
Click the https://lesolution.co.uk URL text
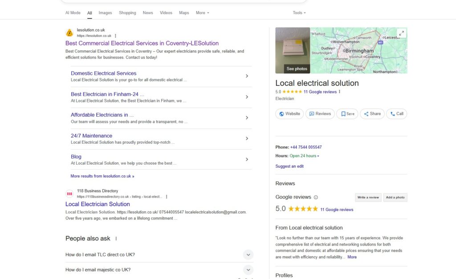(x=94, y=36)
